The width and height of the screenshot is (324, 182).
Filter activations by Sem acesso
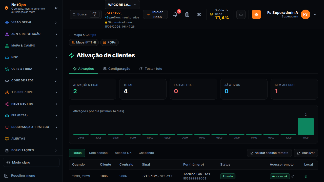click(x=98, y=153)
